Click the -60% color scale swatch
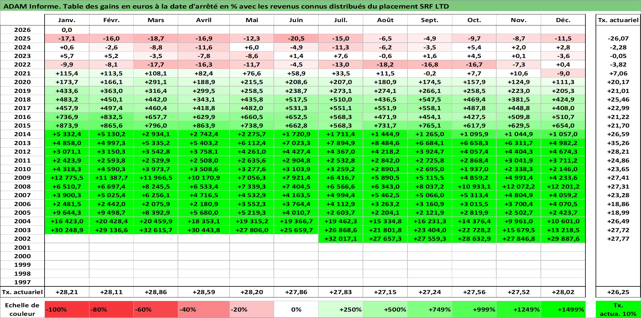This screenshot has height=318, width=641. click(156, 309)
